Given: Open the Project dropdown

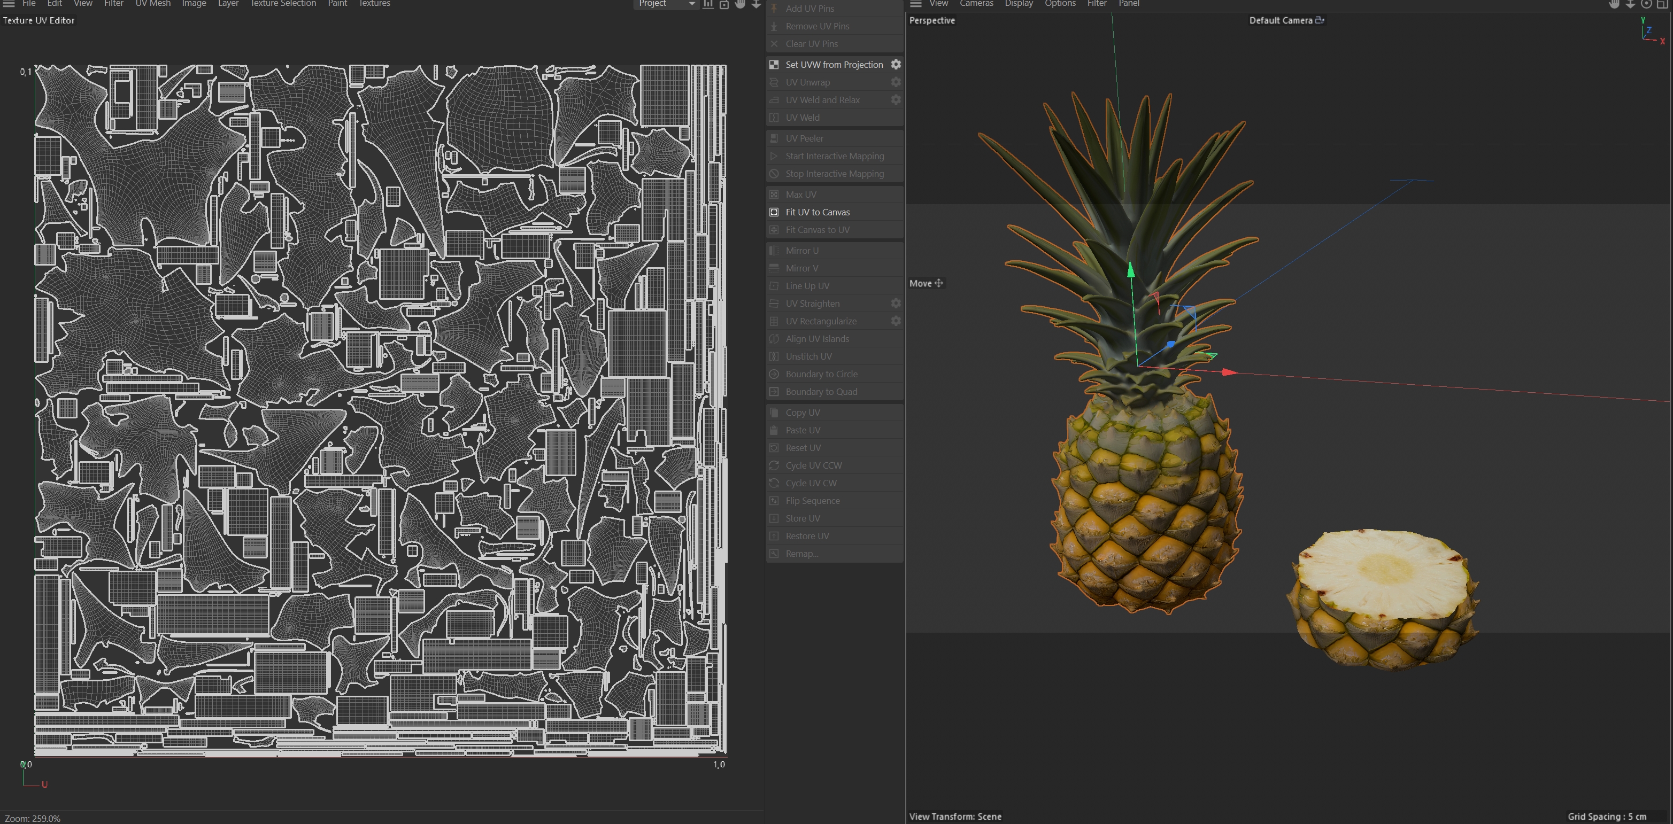Looking at the screenshot, I should coord(665,4).
